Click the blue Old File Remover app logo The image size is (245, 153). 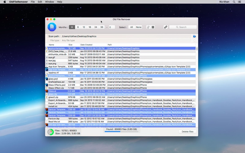52,27
